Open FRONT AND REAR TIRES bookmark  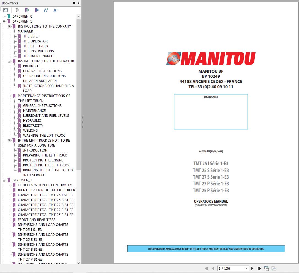point(36,220)
